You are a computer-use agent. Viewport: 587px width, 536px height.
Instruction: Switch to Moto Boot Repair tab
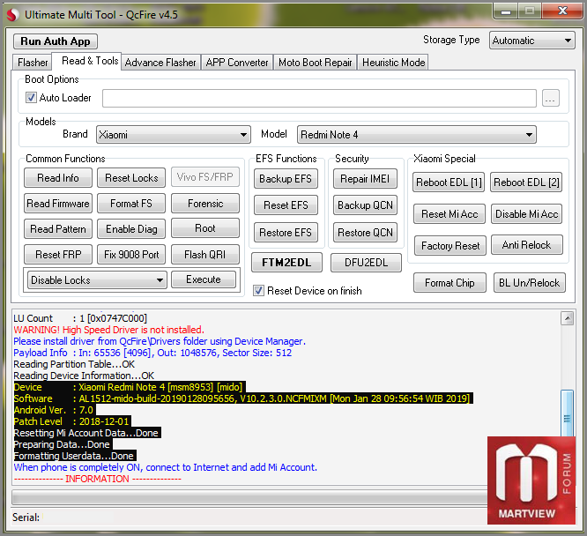[x=315, y=63]
